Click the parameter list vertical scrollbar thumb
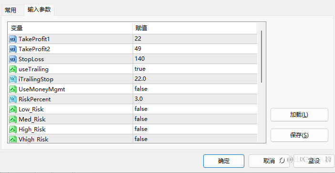 point(262,57)
